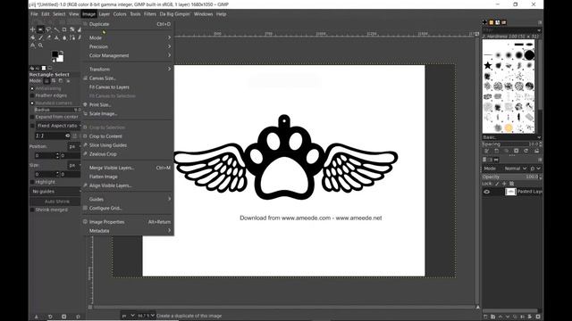Reset tool options icon at panel bottom
Viewport: 572px width, 321px height.
coord(78,317)
